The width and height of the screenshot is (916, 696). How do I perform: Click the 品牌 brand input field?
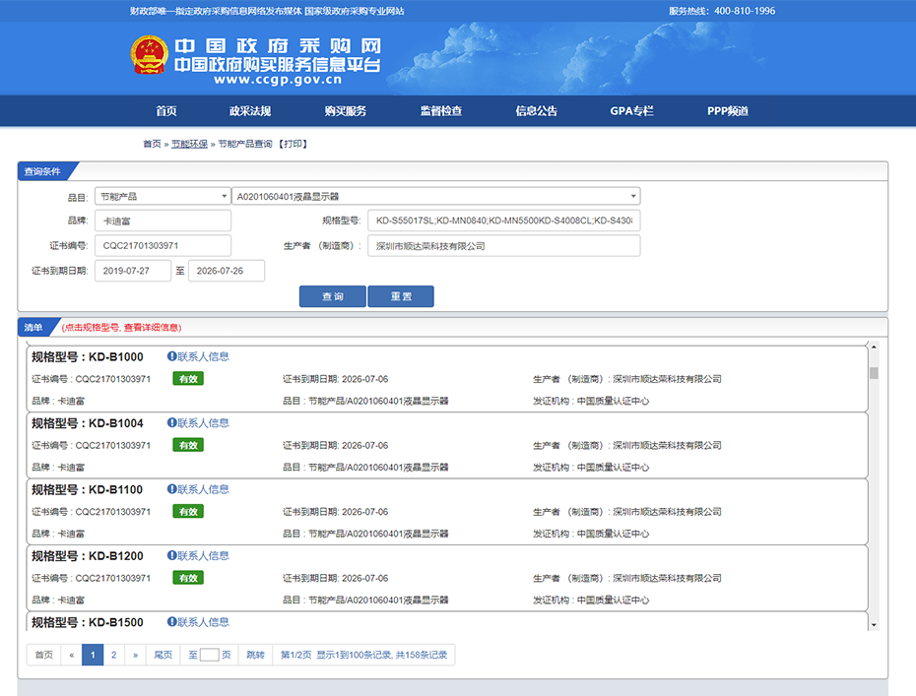(163, 221)
